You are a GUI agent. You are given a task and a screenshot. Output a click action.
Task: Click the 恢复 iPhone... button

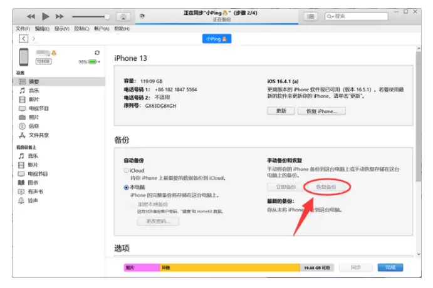321,111
